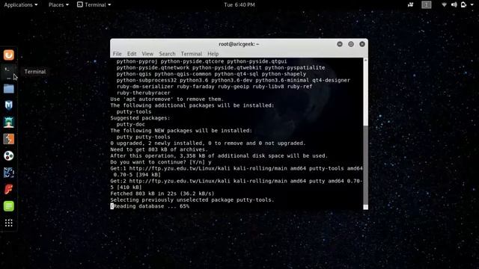This screenshot has height=269, width=479.
Task: Click the screen recorder tray icon
Action: pos(410,4)
